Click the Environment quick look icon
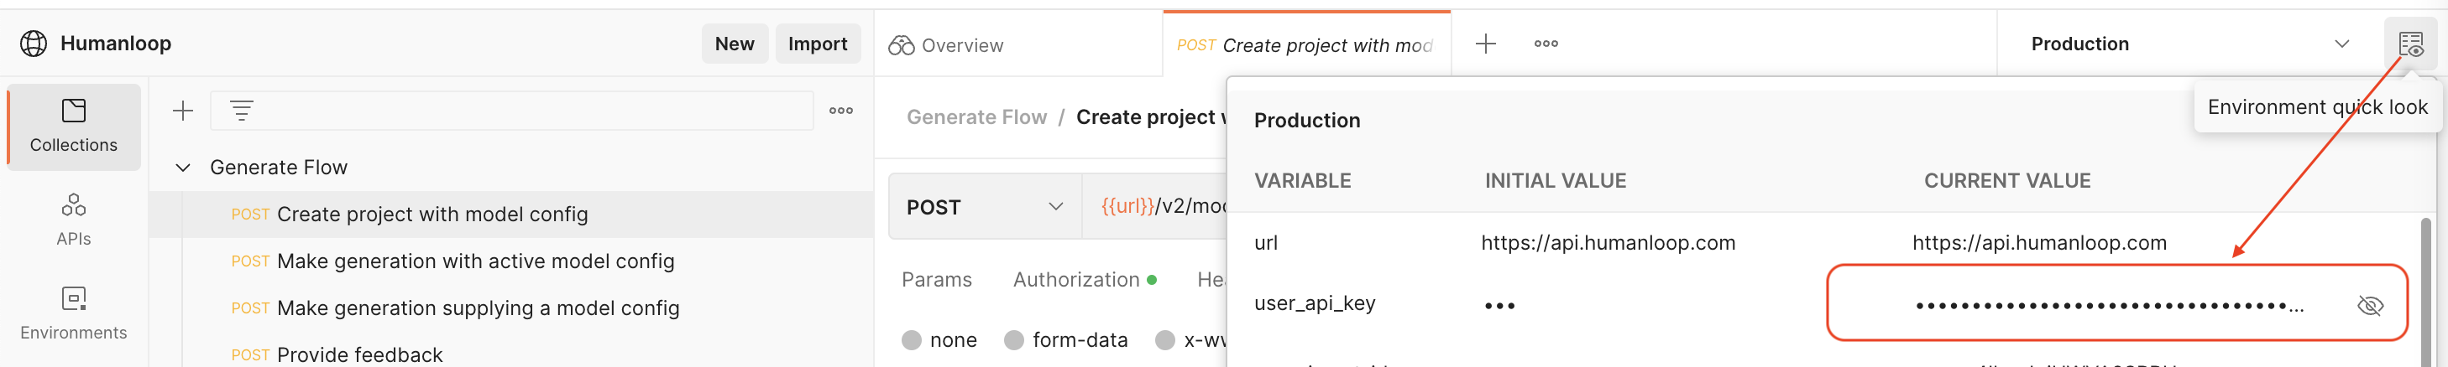Image resolution: width=2448 pixels, height=367 pixels. click(x=2410, y=44)
